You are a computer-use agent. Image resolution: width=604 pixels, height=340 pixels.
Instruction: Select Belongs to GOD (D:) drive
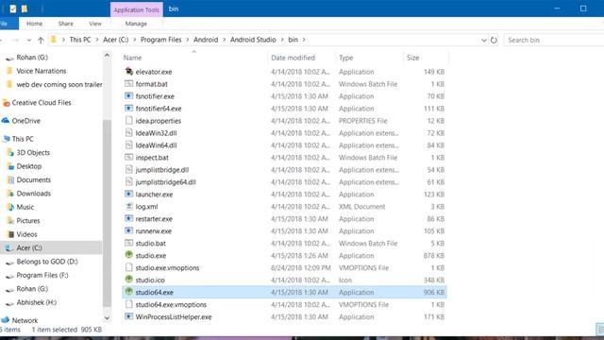pyautogui.click(x=46, y=262)
